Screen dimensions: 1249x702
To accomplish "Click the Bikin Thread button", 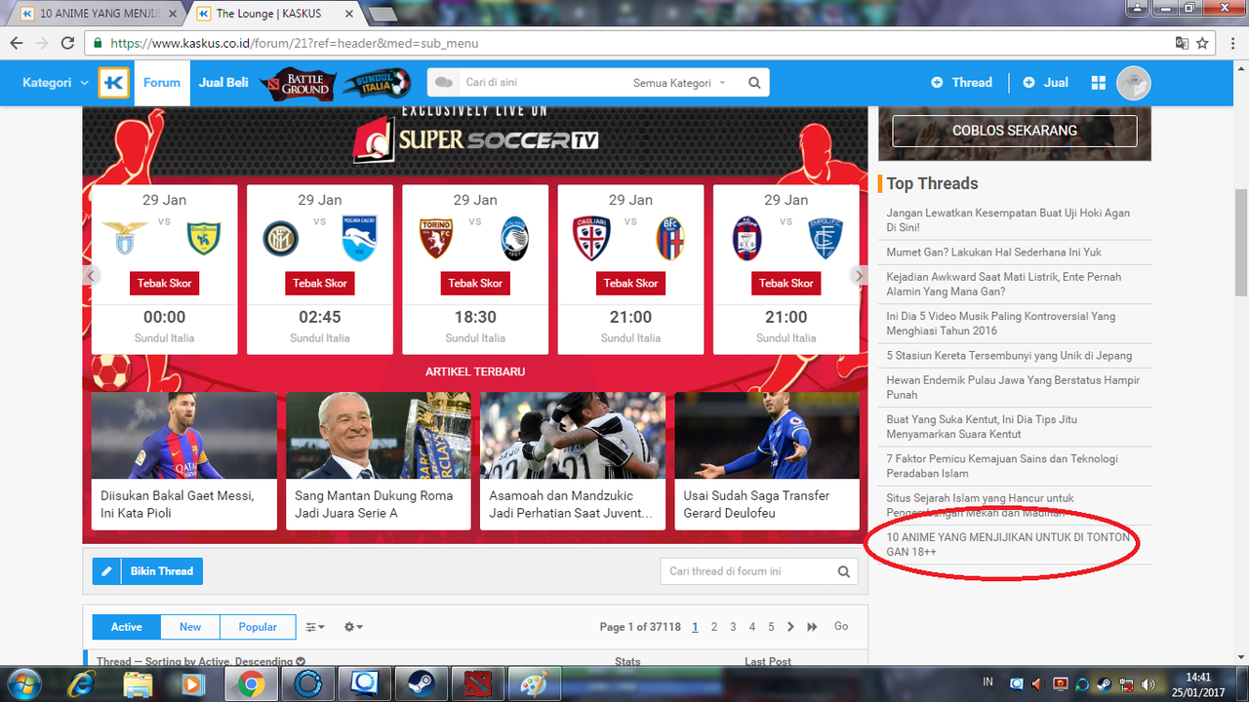I will (147, 571).
